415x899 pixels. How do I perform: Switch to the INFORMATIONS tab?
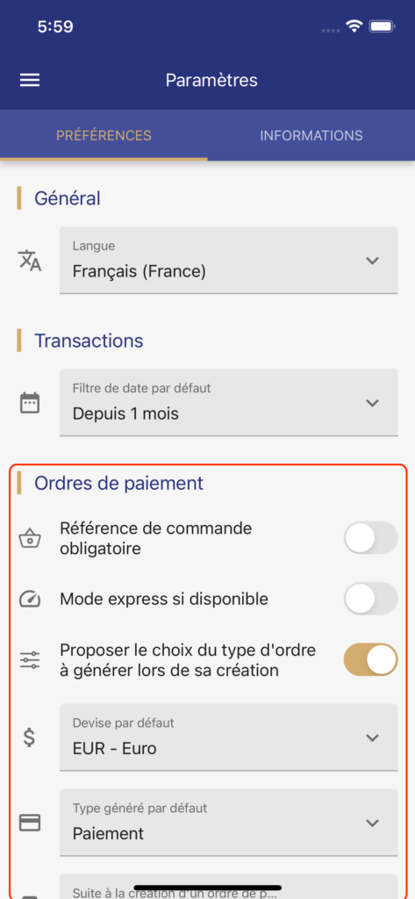tap(311, 135)
